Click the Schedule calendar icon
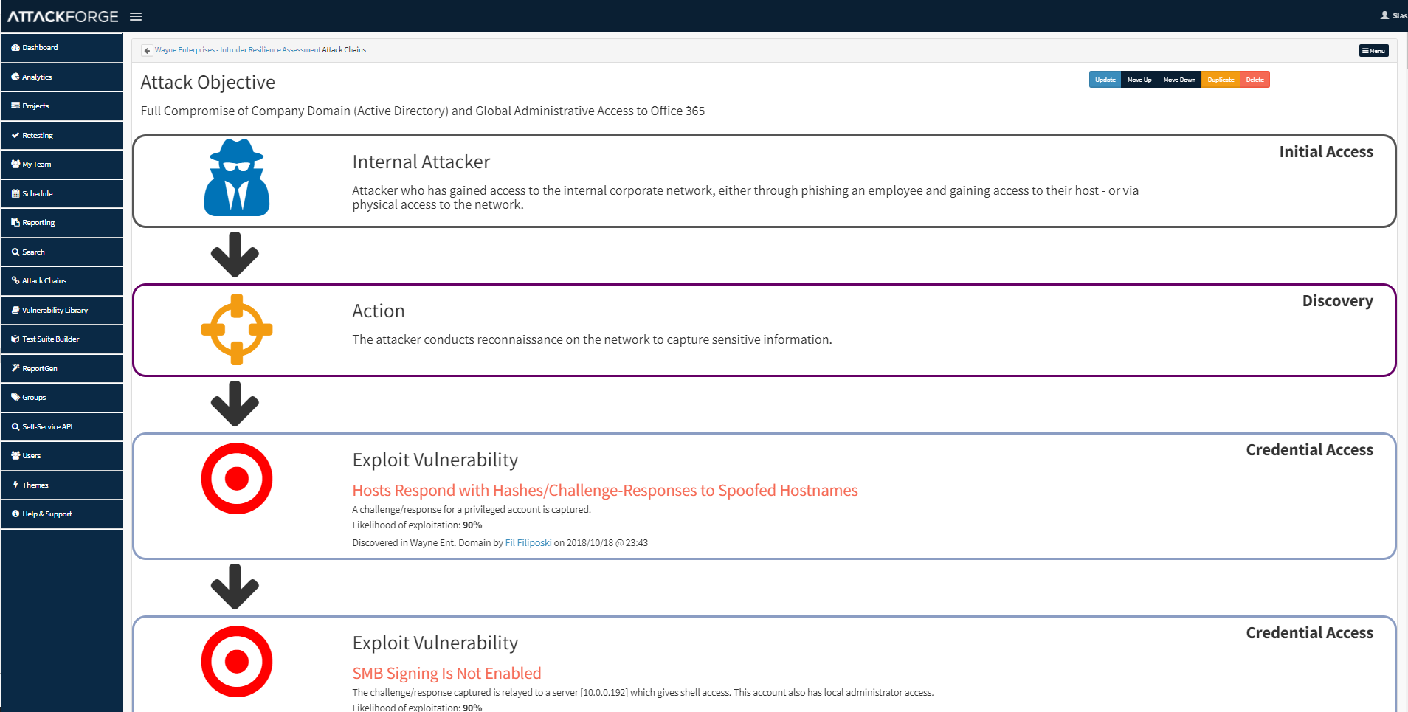The height and width of the screenshot is (712, 1408). pyautogui.click(x=15, y=193)
